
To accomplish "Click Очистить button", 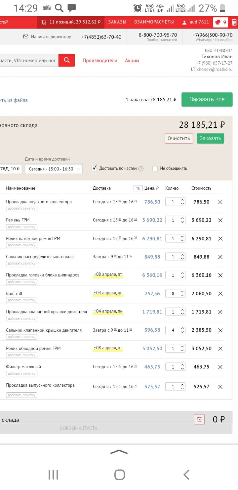I will [179, 138].
